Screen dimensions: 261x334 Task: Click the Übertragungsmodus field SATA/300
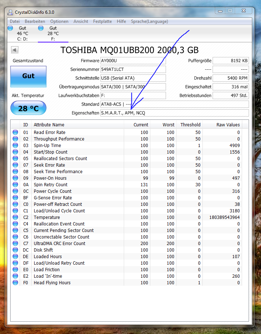coord(133,87)
